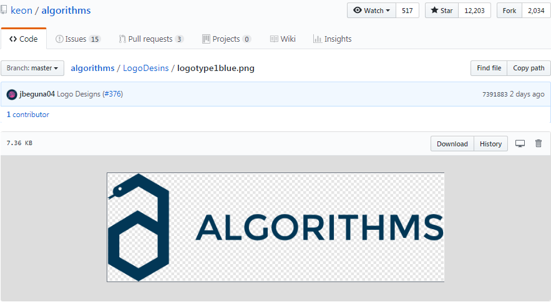Go to the Projects tab
Image resolution: width=551 pixels, height=307 pixels.
pos(227,39)
